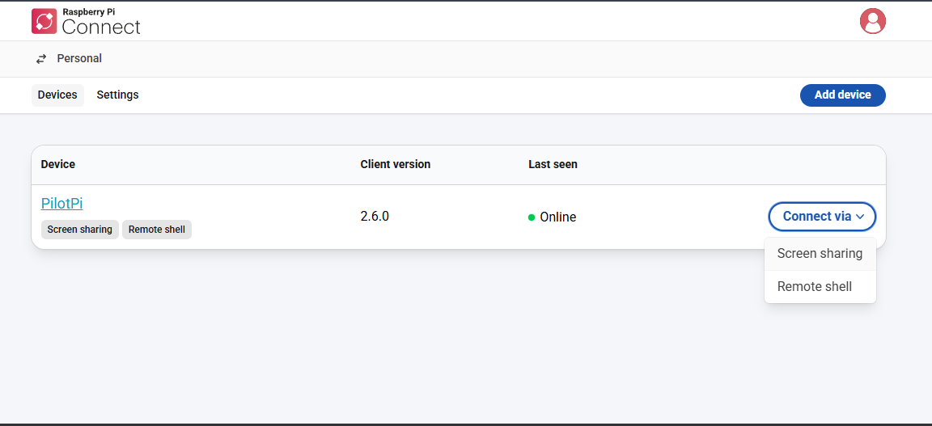Click the Device column header

pyautogui.click(x=58, y=165)
